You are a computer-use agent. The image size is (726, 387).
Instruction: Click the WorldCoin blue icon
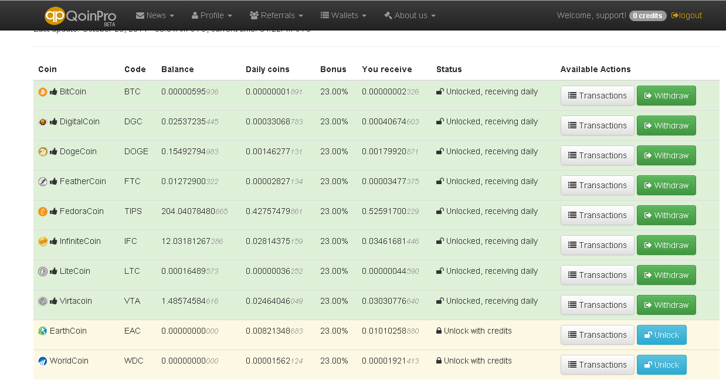(42, 361)
